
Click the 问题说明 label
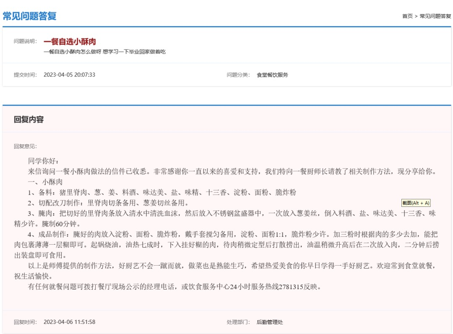pyautogui.click(x=25, y=42)
